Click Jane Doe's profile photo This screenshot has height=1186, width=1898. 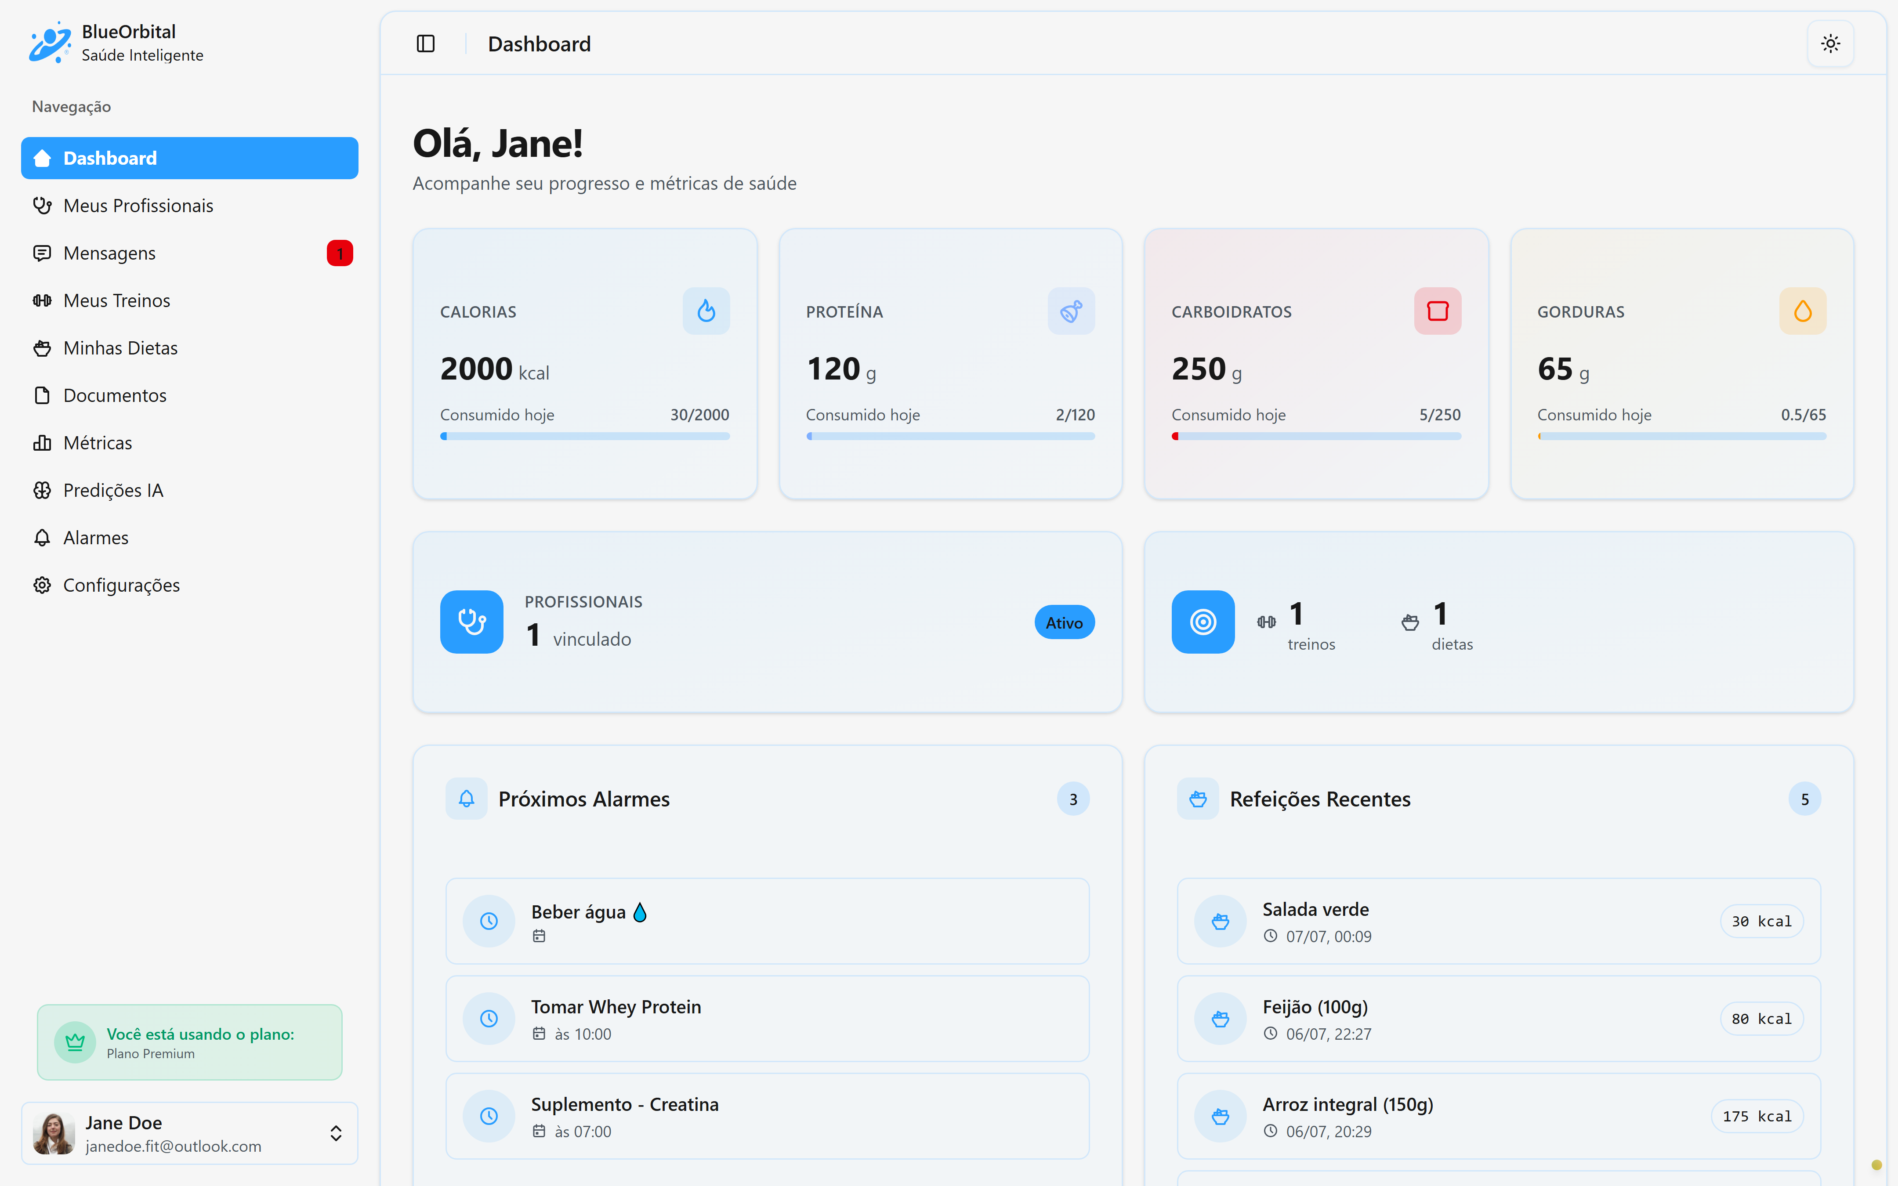53,1133
